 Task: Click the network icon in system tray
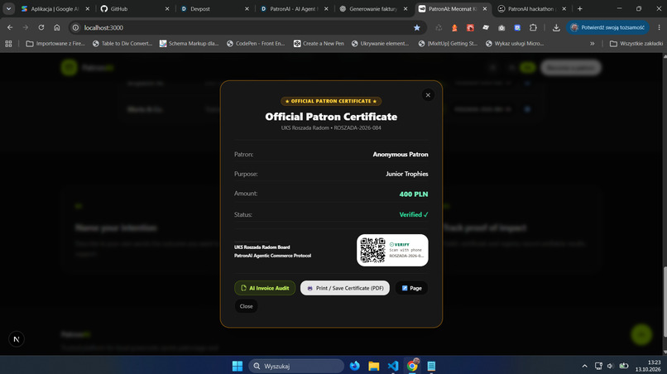[x=598, y=366]
